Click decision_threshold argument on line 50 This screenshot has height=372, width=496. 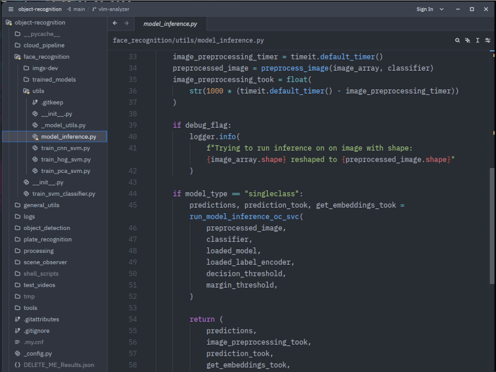244,273
